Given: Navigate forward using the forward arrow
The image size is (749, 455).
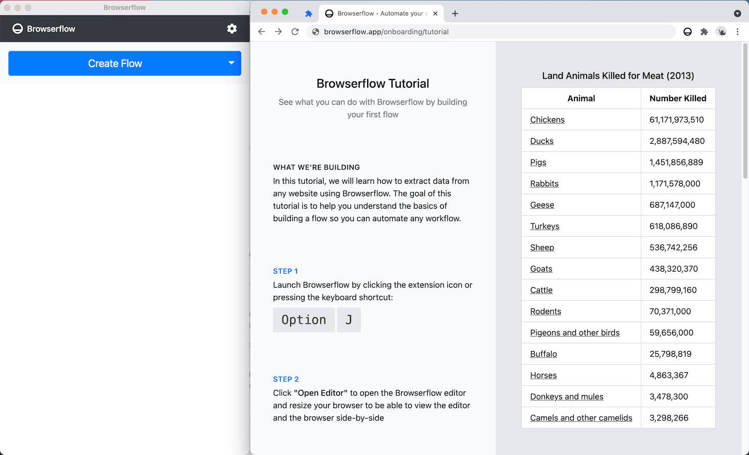Looking at the screenshot, I should coord(278,31).
